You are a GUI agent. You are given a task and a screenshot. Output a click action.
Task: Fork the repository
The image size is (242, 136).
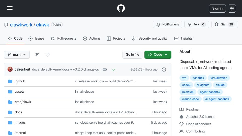197,24
